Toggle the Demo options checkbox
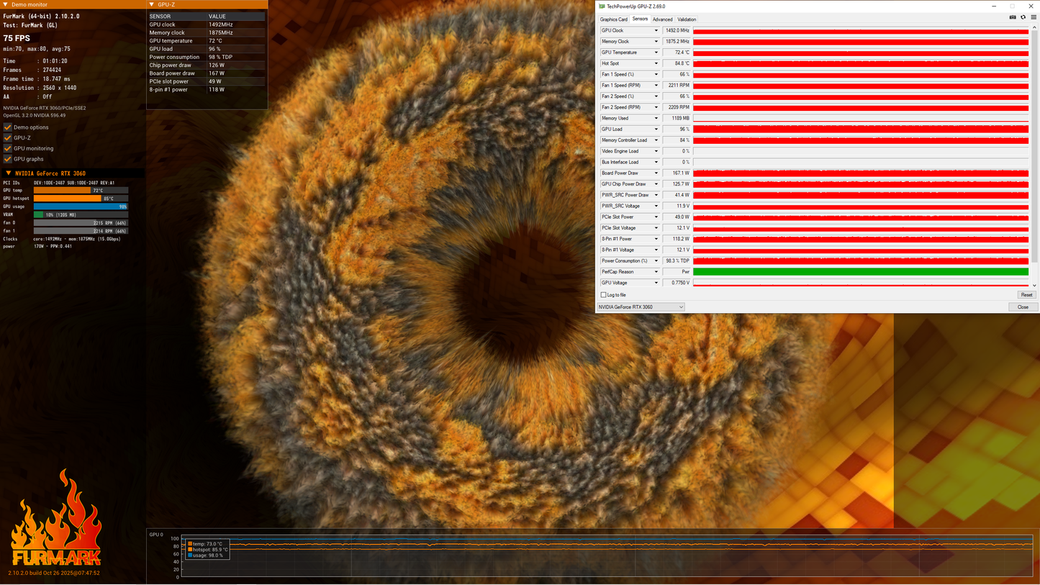The image size is (1040, 585). pos(8,127)
